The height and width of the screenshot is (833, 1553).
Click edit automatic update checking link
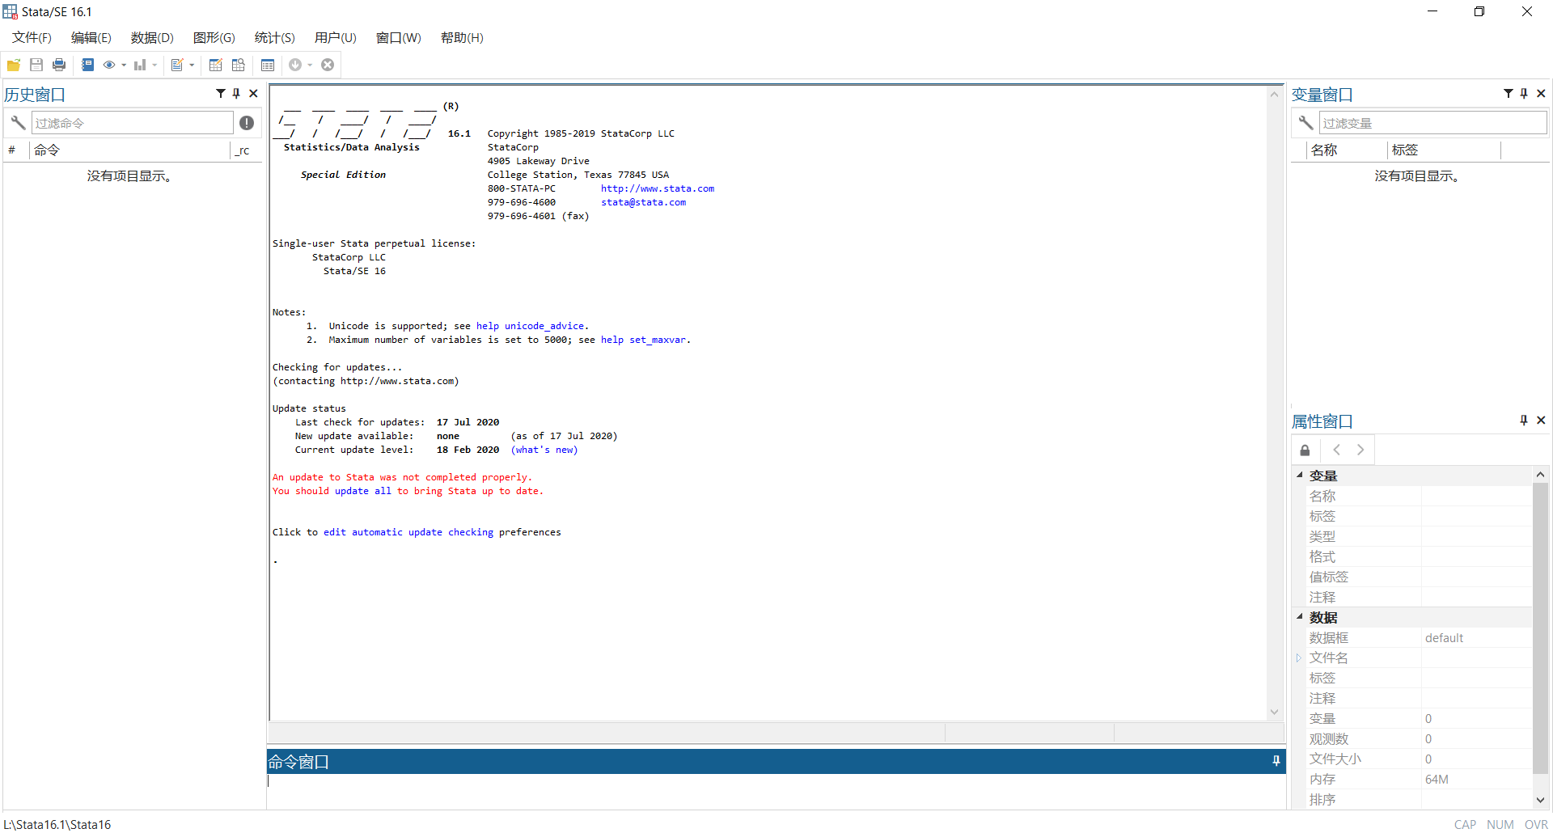coord(408,532)
